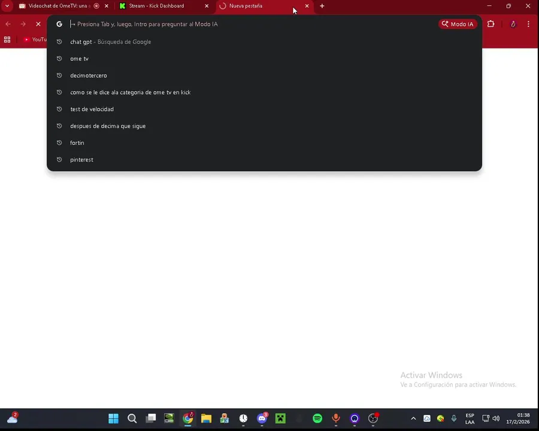Open clock showing 01:38 17/2/2026
Screen dimensions: 539x431
(518, 418)
